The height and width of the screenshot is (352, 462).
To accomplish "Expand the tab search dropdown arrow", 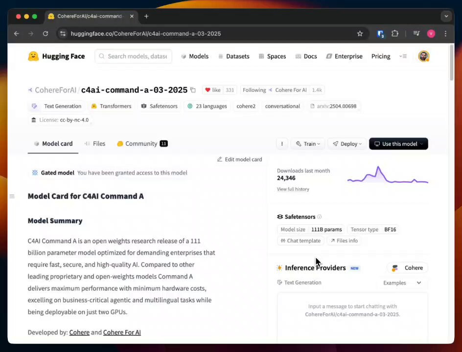I will pyautogui.click(x=446, y=16).
